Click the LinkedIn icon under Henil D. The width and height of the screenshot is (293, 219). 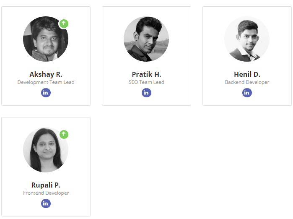tap(247, 93)
